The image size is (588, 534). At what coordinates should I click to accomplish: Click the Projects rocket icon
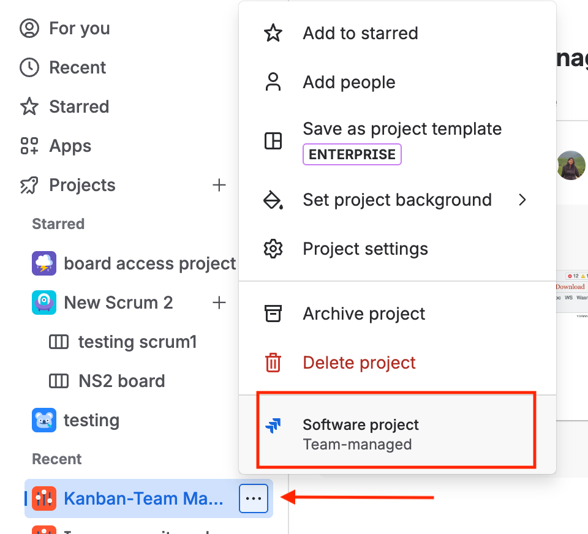click(29, 186)
